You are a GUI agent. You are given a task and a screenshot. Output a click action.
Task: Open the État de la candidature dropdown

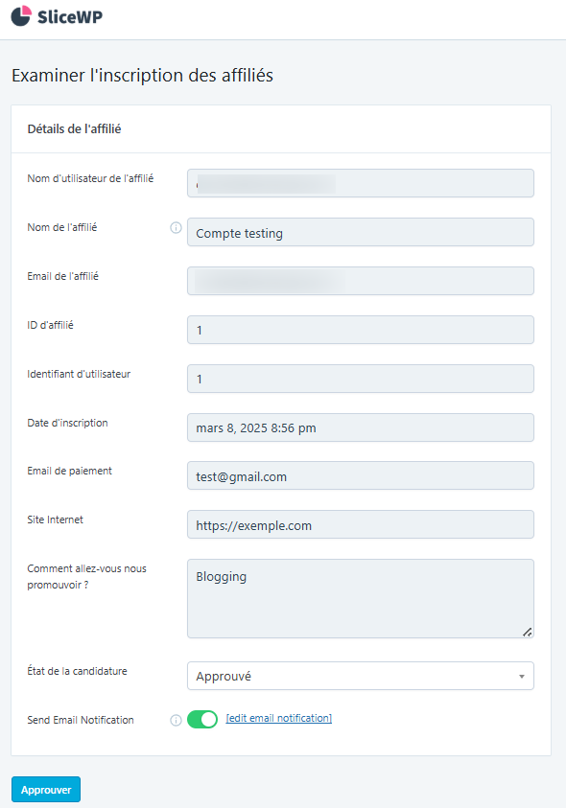tap(360, 676)
